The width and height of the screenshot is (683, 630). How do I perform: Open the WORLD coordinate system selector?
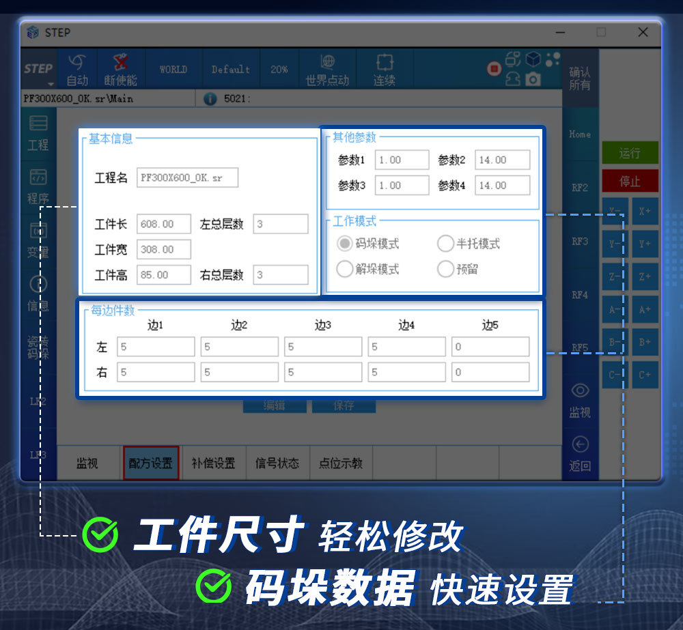point(173,69)
